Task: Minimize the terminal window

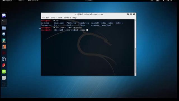Action: tap(128, 14)
